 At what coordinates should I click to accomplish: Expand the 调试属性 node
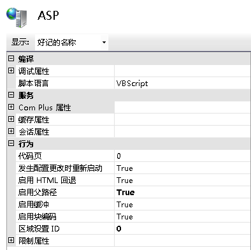(x=11, y=71)
